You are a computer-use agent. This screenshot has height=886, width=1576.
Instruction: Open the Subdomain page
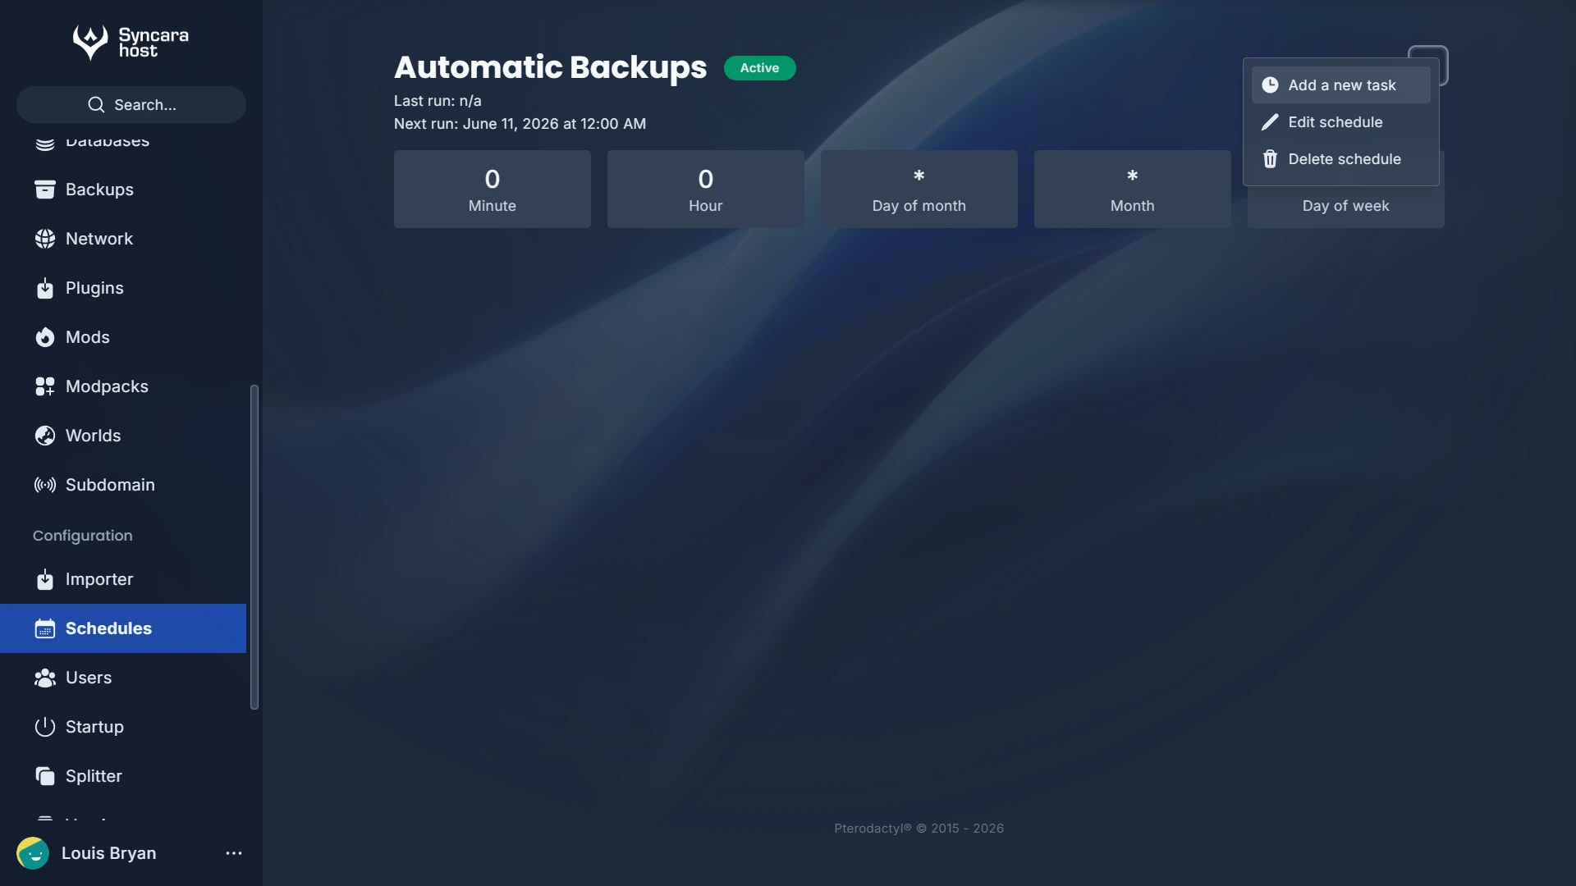point(123,485)
